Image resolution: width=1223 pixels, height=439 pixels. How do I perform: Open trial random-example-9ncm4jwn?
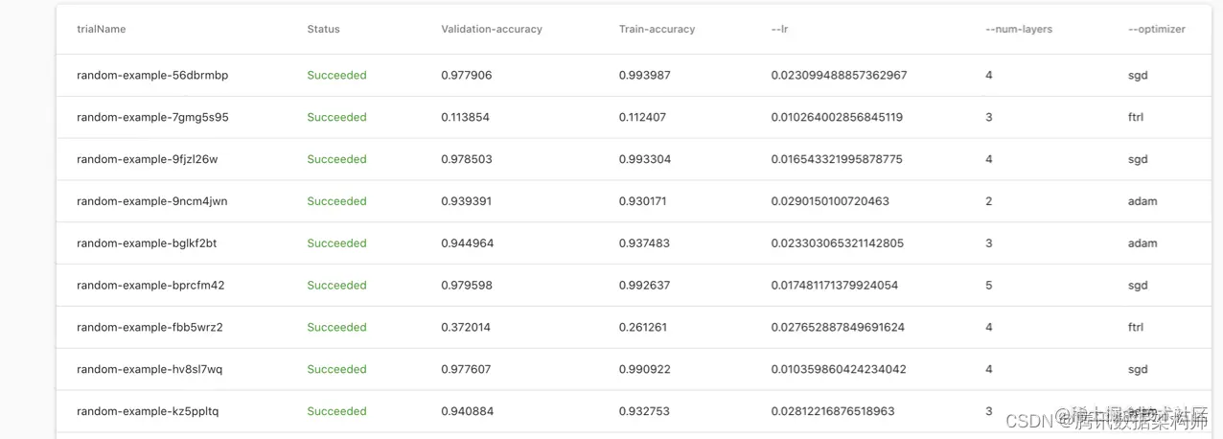(152, 201)
